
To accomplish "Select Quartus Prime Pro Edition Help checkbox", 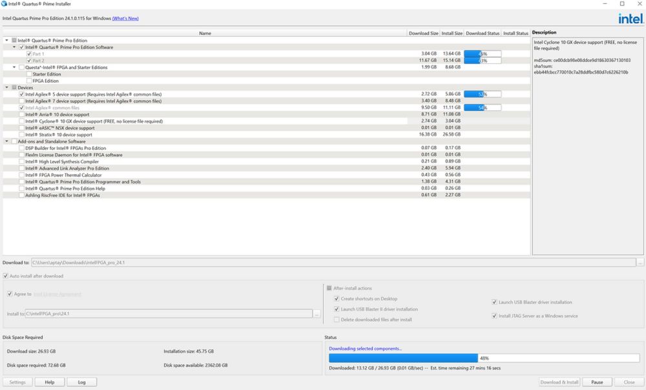I will click(21, 189).
